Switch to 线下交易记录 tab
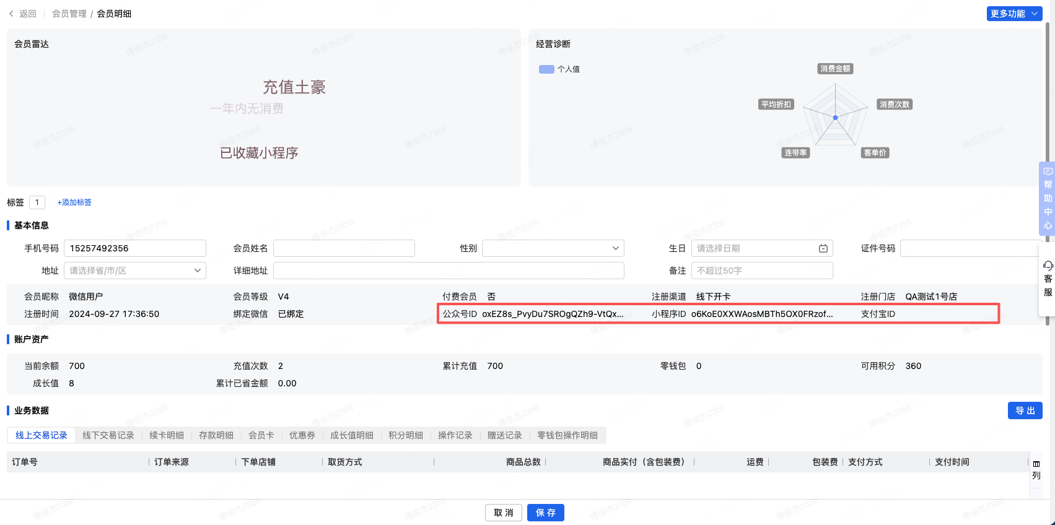 pos(108,435)
